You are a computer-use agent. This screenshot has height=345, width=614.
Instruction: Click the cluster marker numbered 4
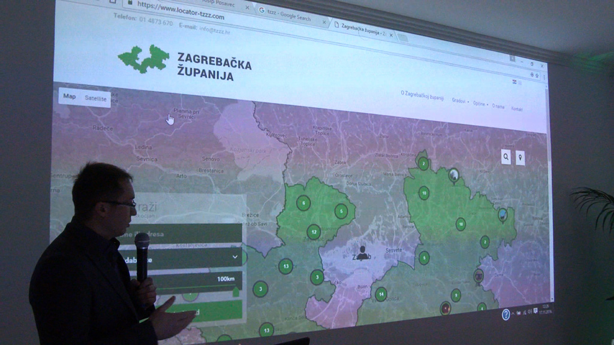coord(481,307)
